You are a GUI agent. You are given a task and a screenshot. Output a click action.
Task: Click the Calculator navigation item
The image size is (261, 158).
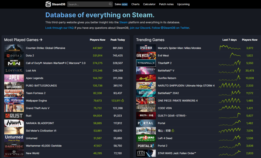click(149, 4)
